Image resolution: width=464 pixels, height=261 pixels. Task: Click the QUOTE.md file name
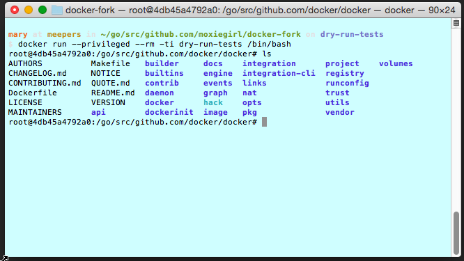click(110, 83)
